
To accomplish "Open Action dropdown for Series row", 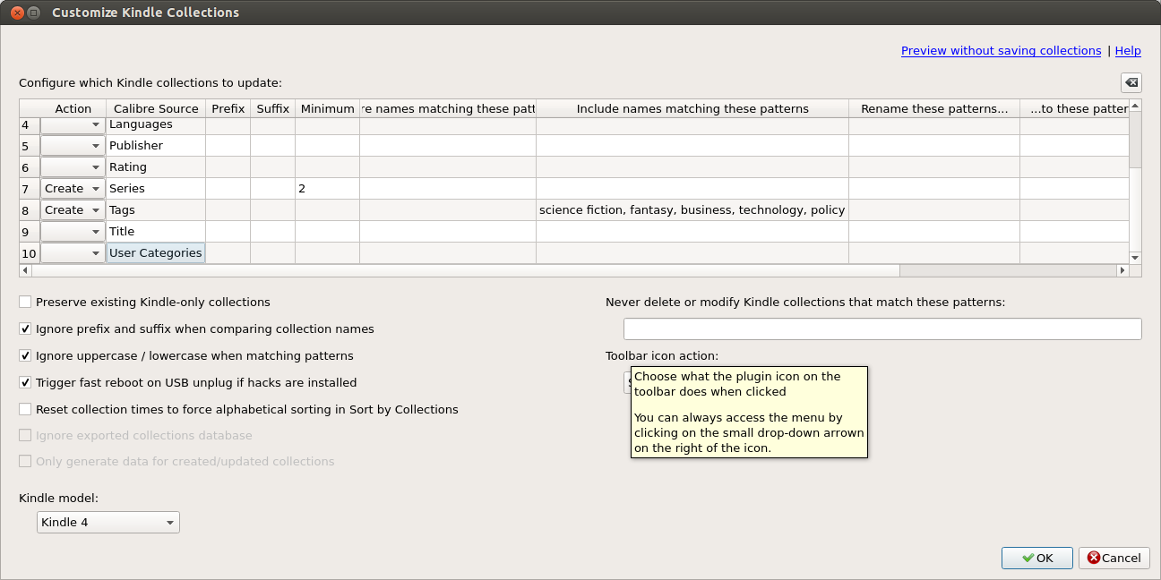I will [x=73, y=189].
